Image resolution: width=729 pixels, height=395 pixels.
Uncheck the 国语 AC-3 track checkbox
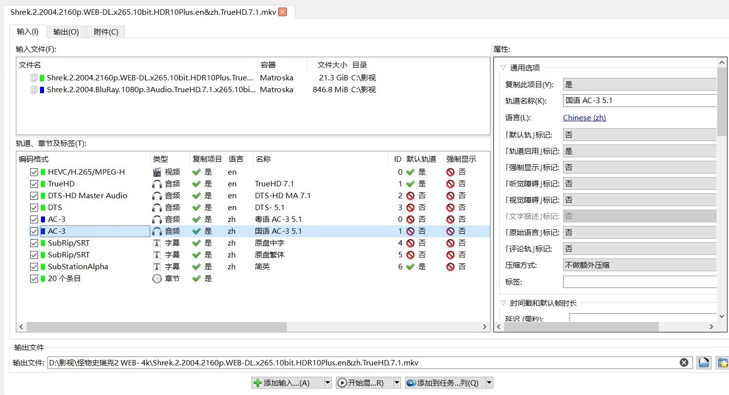pos(34,231)
